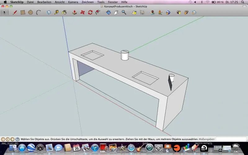Activate the Orbit camera tool
This screenshot has height=155, width=248.
[x=108, y=13]
